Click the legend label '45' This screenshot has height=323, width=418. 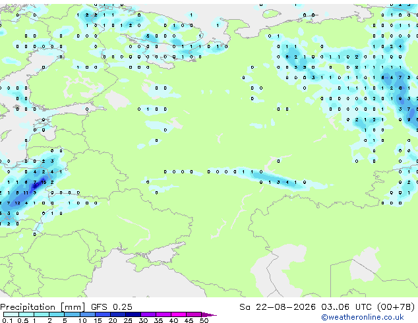[189, 320]
